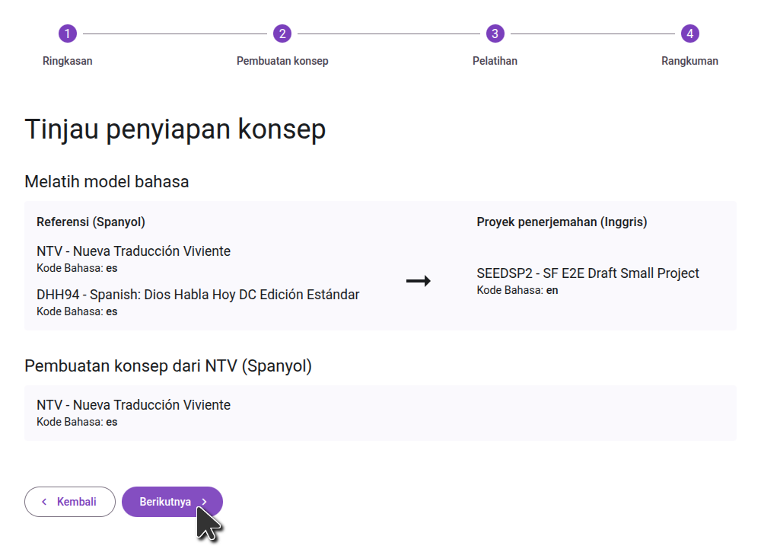Click the NTV entry under Pembuatan konsep dari NTV

pos(133,405)
